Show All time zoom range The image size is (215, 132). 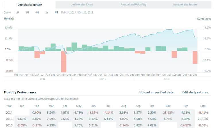tap(56, 13)
